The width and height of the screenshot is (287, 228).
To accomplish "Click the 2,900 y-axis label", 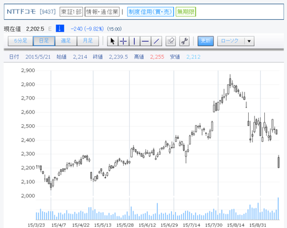I will click(x=28, y=70).
